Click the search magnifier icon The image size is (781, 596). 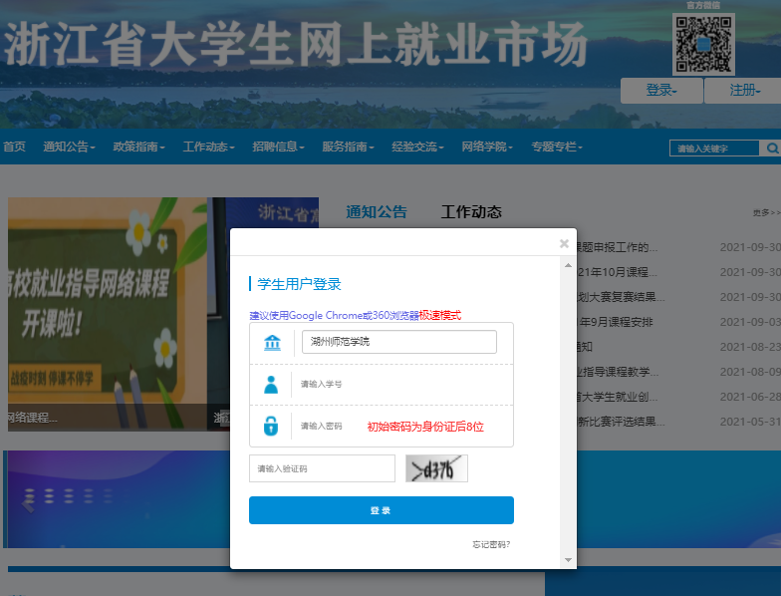pos(771,149)
